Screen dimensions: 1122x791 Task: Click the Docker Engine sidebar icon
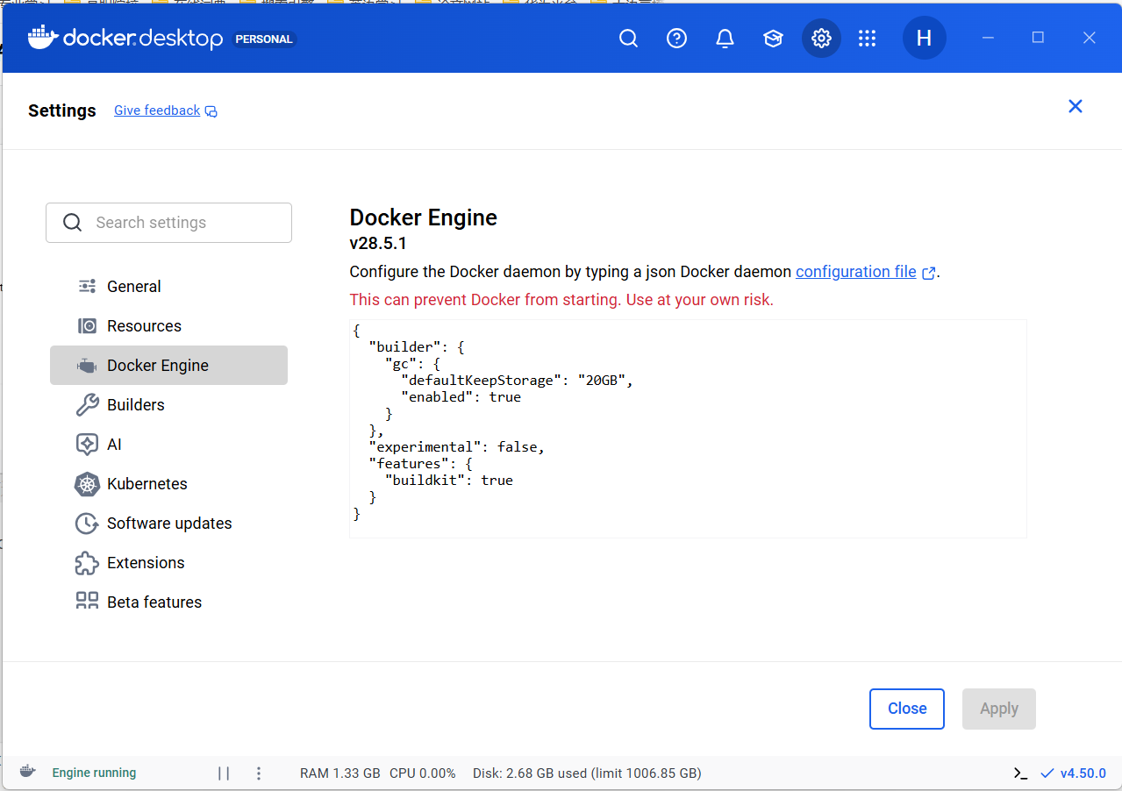point(87,366)
